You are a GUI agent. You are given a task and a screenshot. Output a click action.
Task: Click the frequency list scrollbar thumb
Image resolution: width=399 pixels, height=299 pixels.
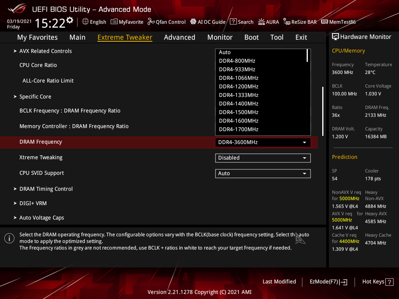point(307,56)
